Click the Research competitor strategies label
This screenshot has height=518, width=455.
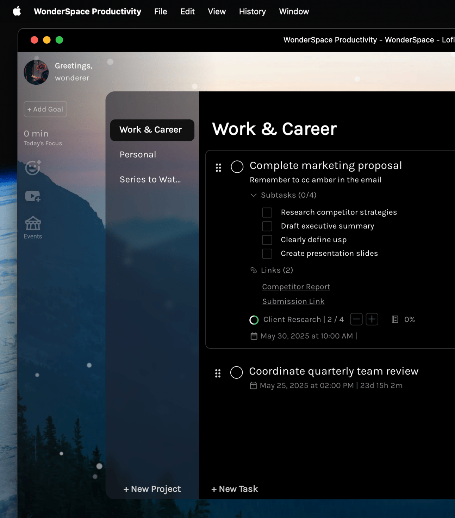pos(339,212)
